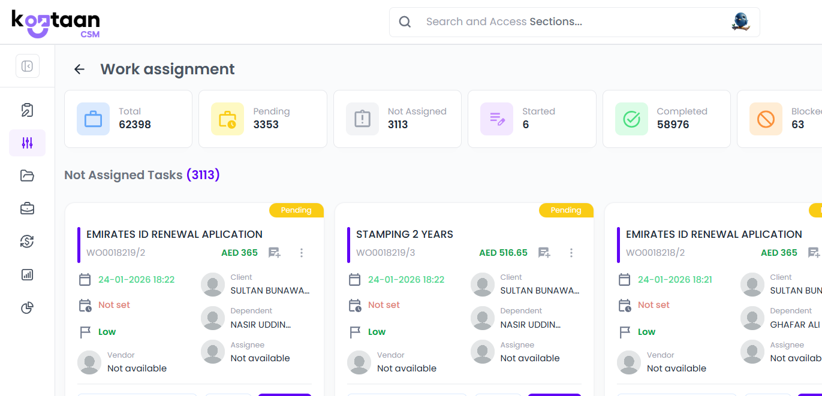Open the folder section from the sidebar

[x=27, y=175]
